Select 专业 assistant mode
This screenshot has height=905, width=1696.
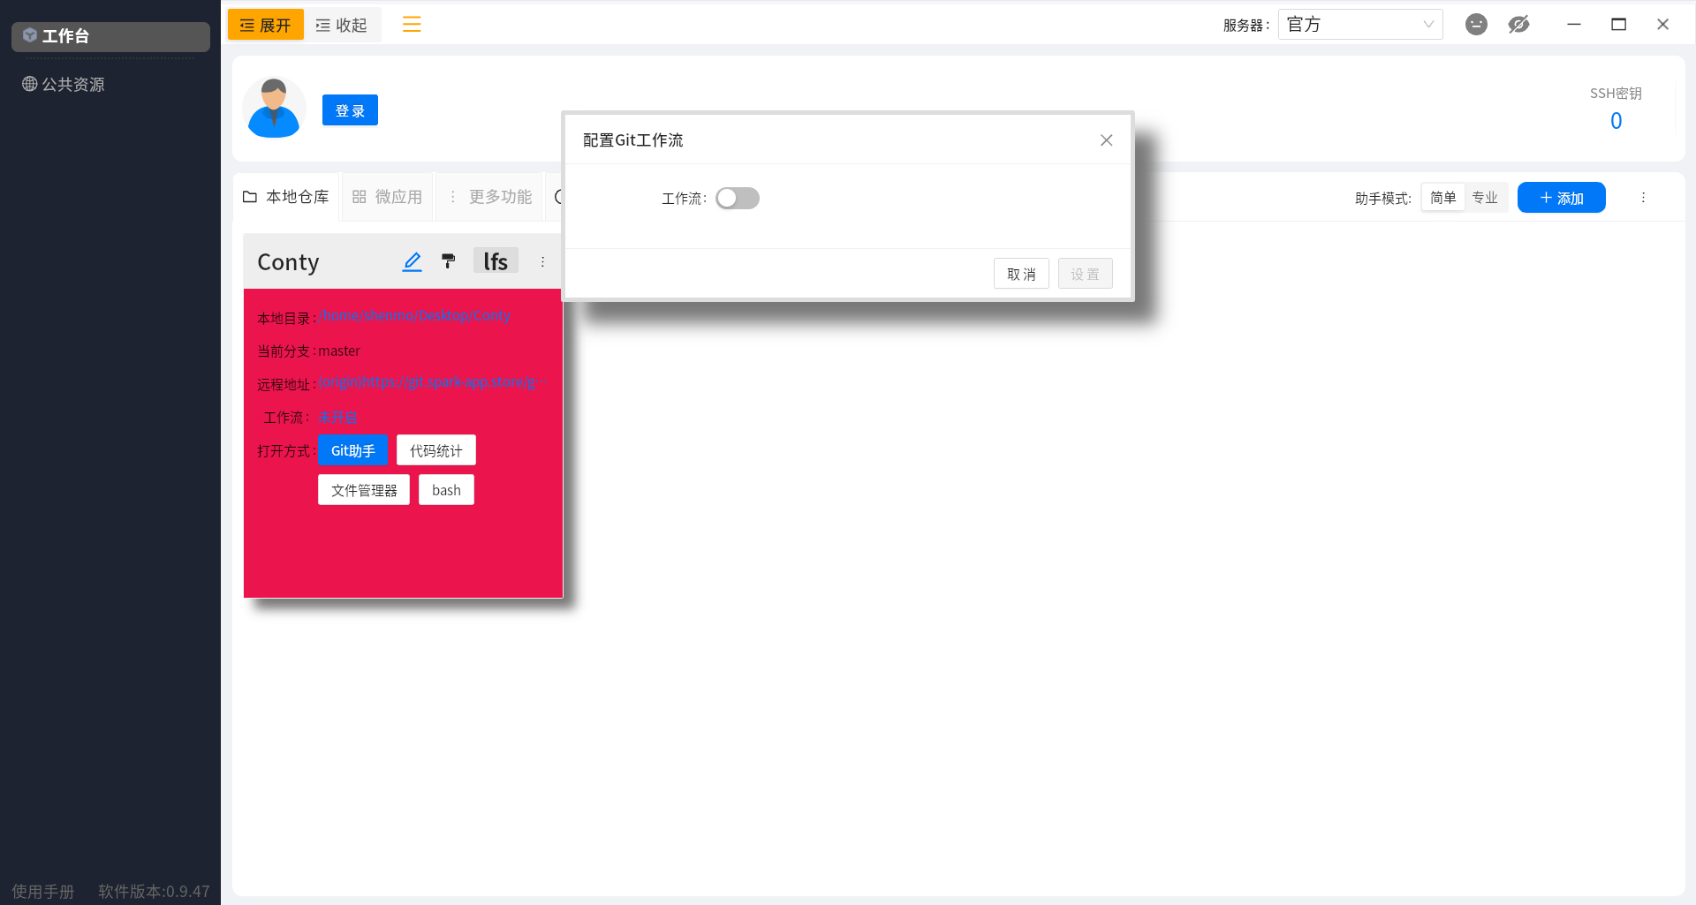point(1485,198)
